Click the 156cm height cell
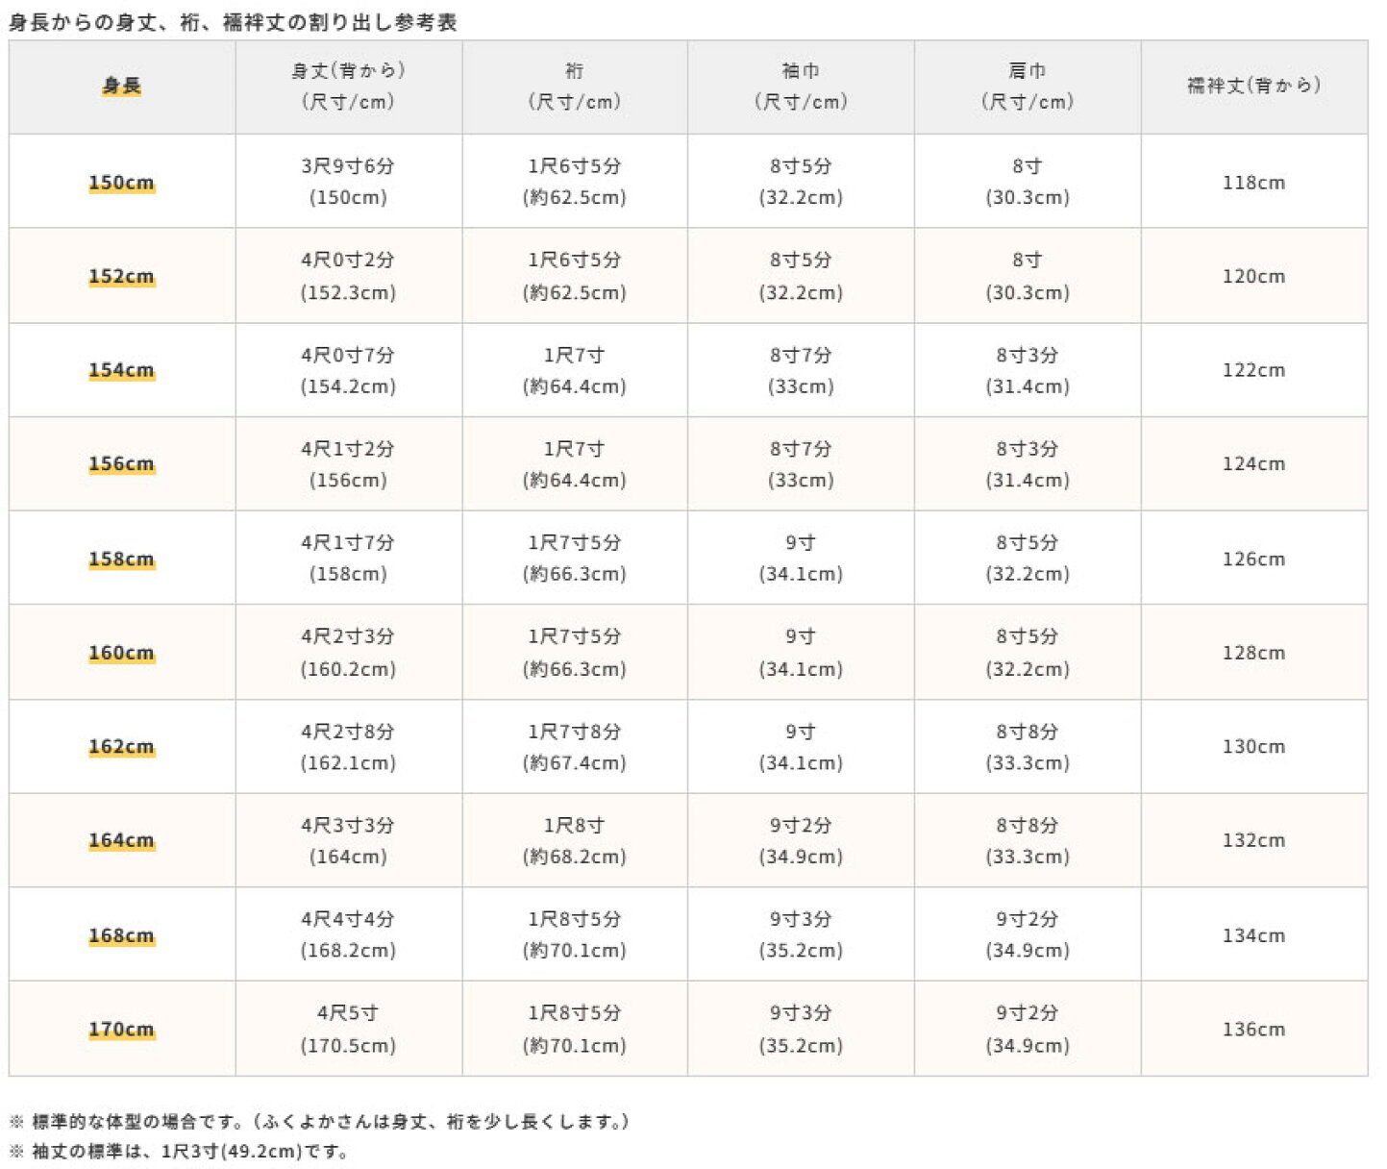Viewport: 1387px width, 1169px height. [121, 463]
